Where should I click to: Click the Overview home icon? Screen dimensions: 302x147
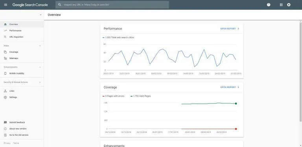click(x=6, y=24)
